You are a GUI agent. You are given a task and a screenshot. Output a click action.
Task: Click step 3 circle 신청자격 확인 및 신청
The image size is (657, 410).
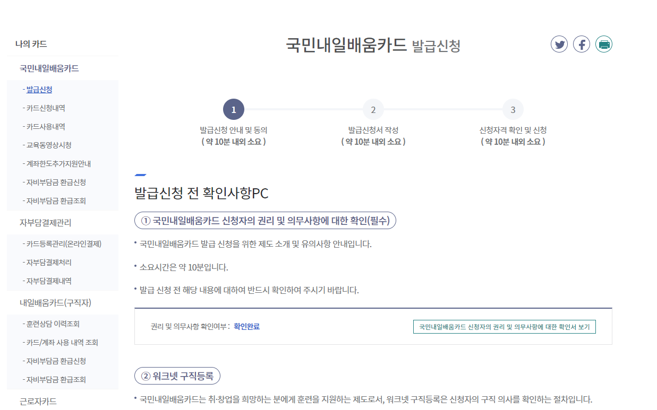coord(513,110)
